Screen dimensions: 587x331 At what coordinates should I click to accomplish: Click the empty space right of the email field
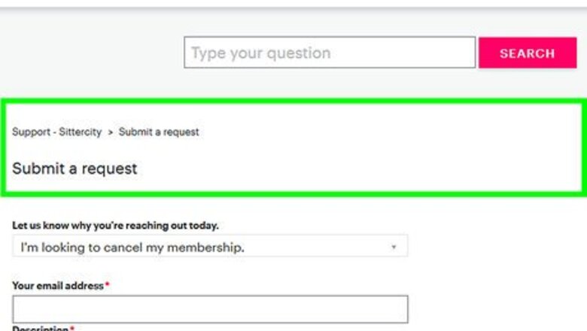(x=497, y=309)
